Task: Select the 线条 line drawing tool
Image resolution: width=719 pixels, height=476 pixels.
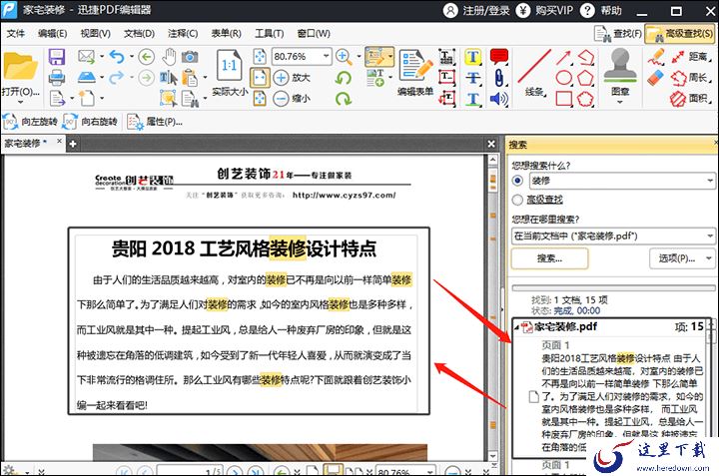Action: [x=534, y=73]
